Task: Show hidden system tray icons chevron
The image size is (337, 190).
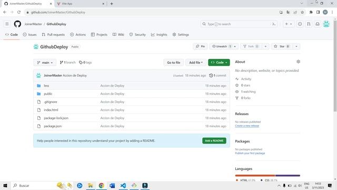Action: click(x=279, y=185)
